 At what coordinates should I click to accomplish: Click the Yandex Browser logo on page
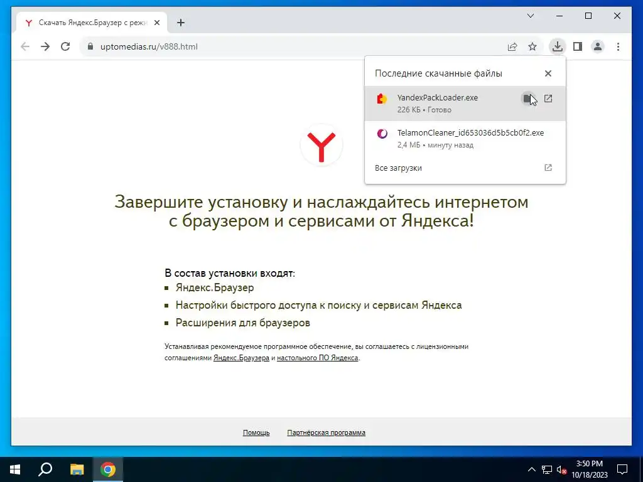(321, 145)
